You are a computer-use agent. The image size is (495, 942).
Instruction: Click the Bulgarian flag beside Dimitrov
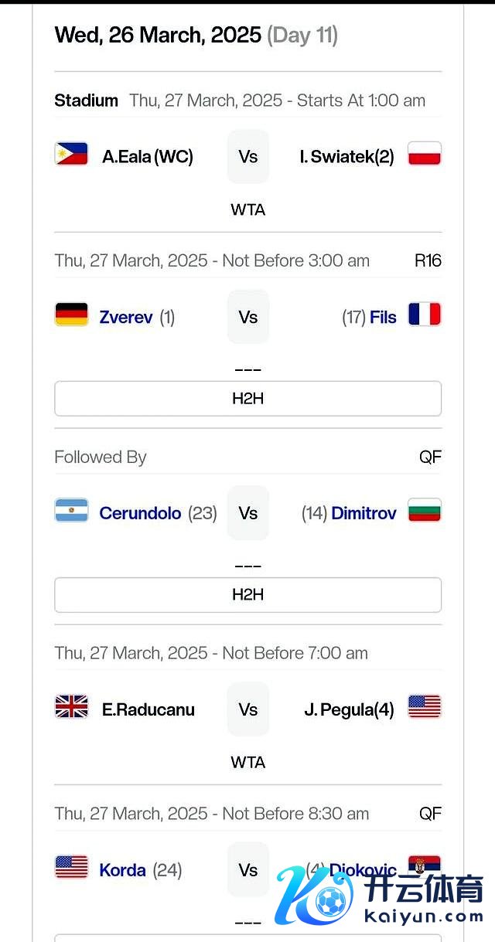coord(425,512)
